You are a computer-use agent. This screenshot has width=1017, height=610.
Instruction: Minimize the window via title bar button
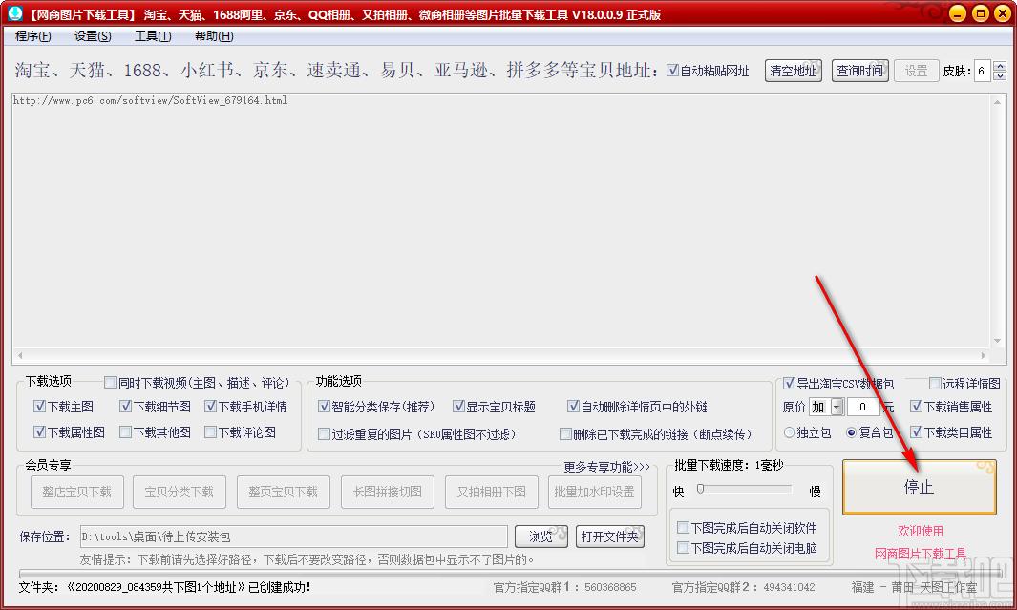[958, 13]
